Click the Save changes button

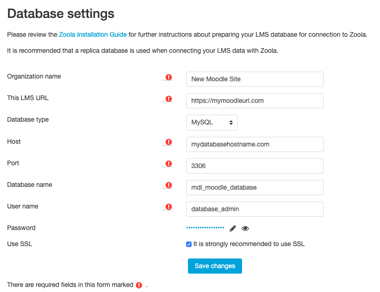pyautogui.click(x=215, y=266)
